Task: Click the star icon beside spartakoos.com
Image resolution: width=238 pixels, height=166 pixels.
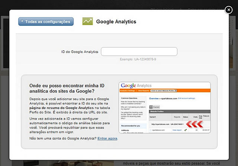Action: [150, 130]
